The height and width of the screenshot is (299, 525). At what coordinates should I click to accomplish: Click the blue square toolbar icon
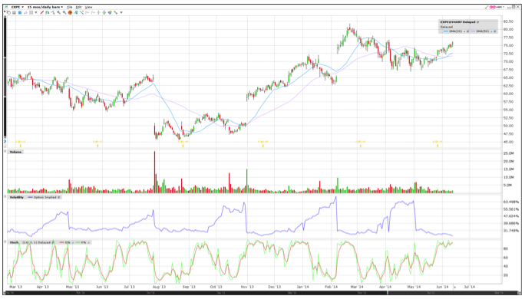coord(20,12)
